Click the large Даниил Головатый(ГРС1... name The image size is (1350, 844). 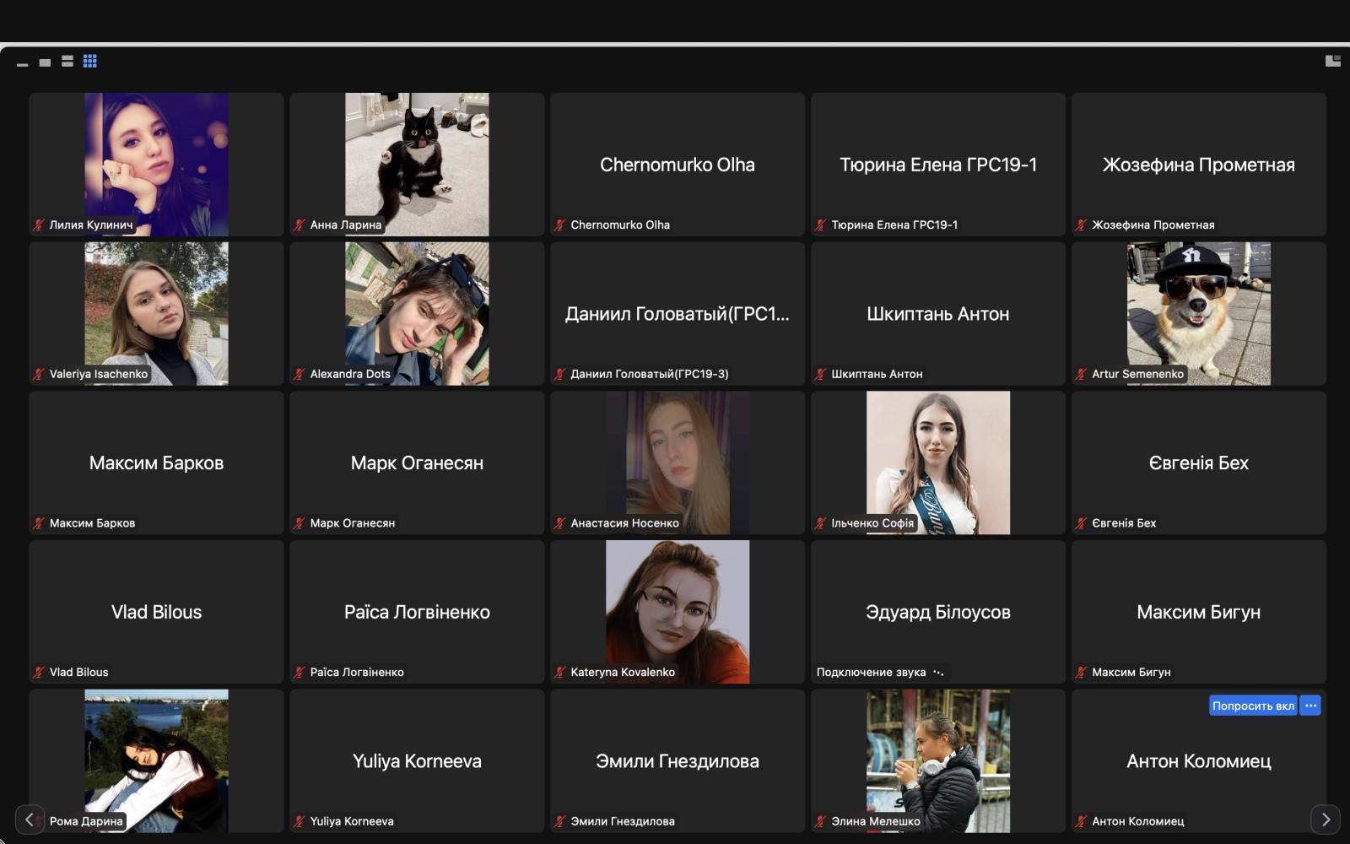click(x=678, y=314)
